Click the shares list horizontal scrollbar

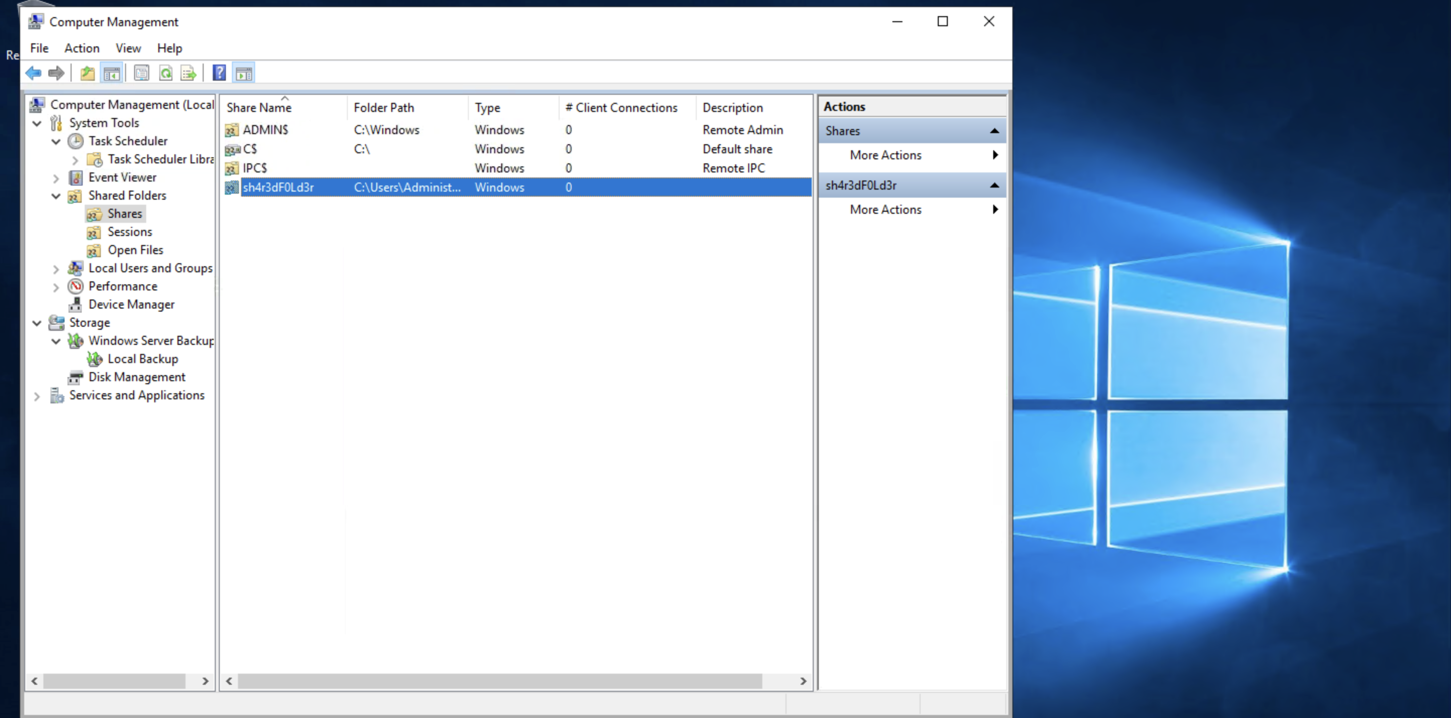(x=499, y=680)
